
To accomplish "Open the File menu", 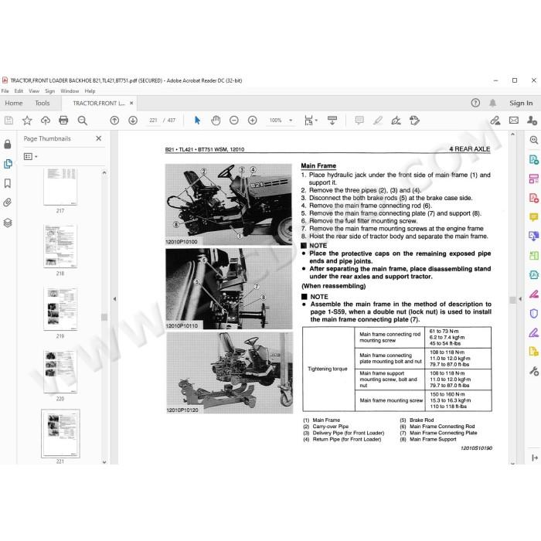I will tap(5, 91).
